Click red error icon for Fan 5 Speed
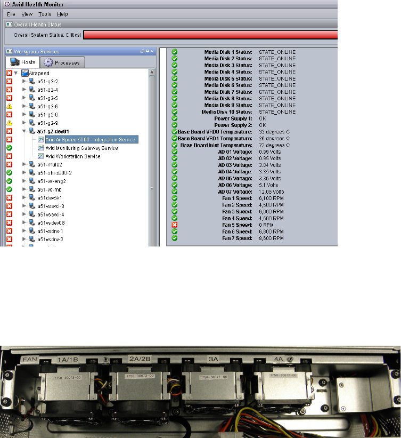 click(x=175, y=225)
